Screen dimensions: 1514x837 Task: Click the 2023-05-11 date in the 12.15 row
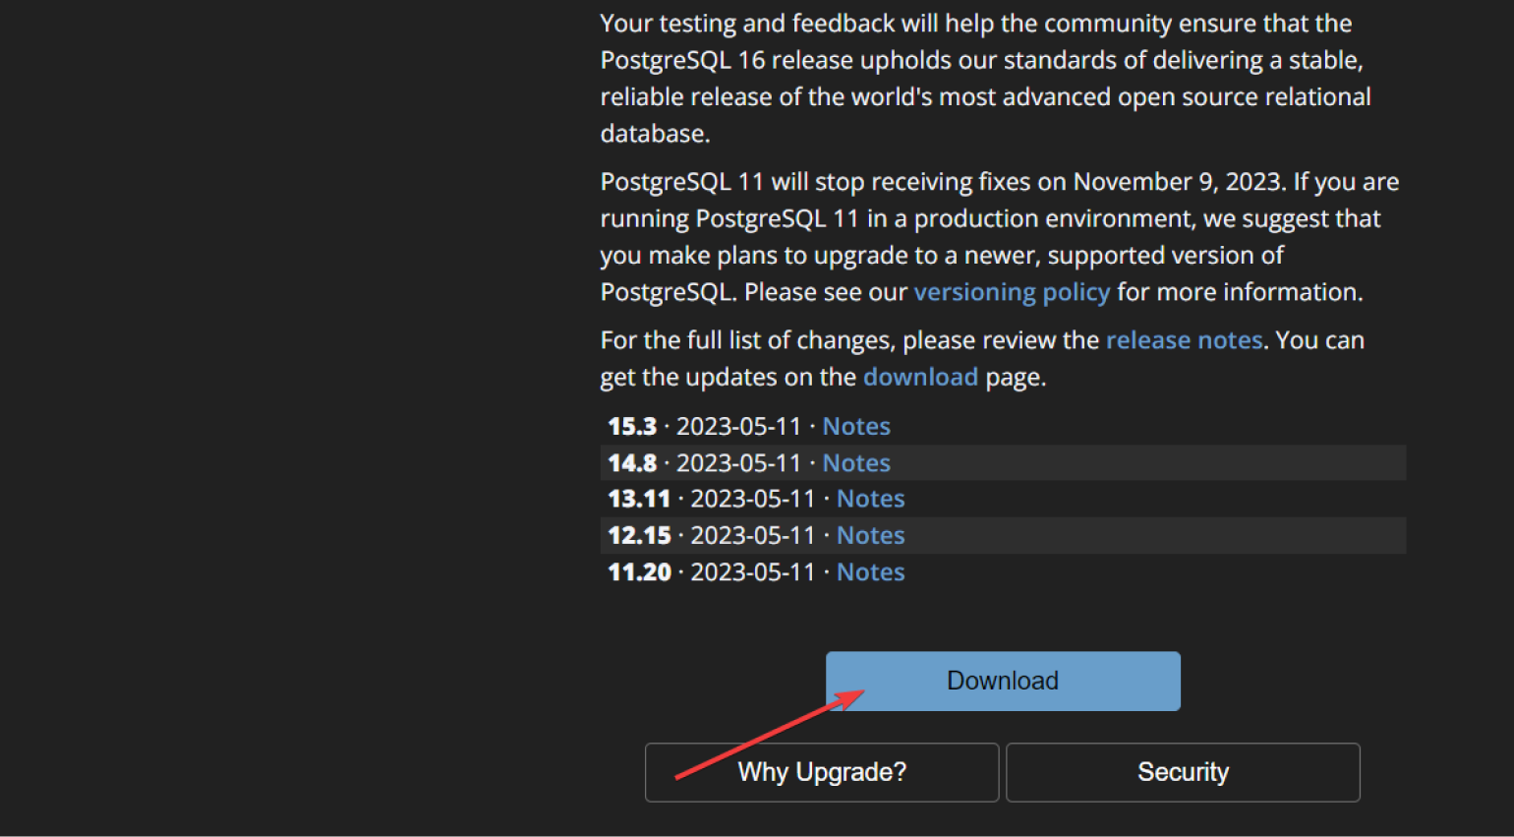(x=753, y=535)
